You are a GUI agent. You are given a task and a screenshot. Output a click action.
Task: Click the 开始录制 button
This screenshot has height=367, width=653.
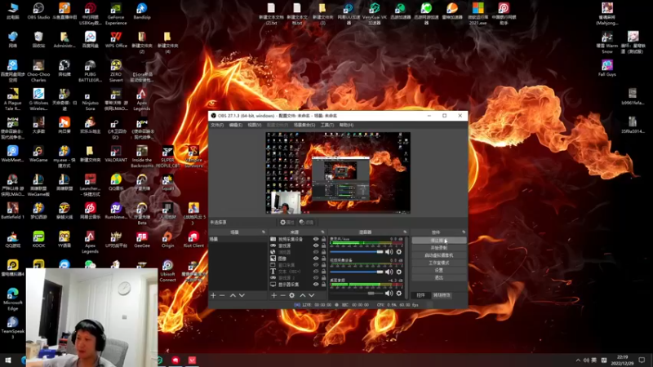coord(438,248)
